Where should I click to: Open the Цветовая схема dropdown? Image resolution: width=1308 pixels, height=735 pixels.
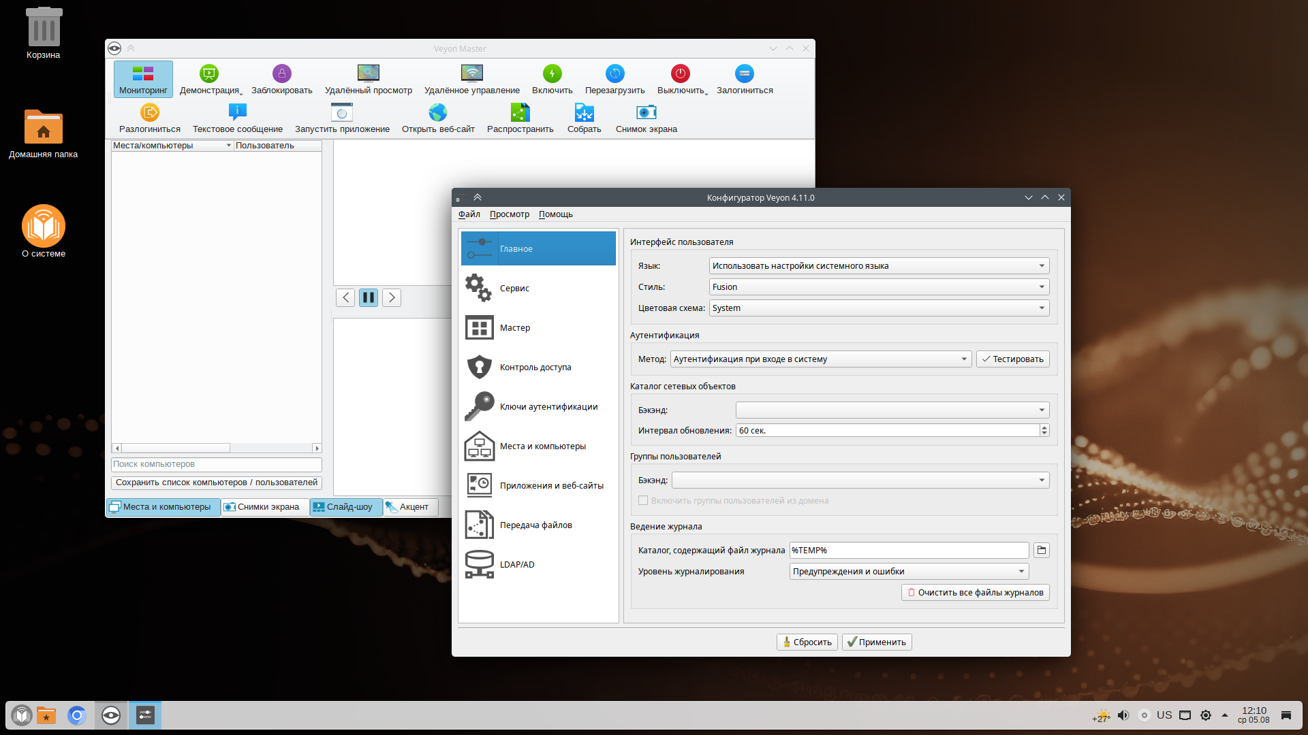[879, 308]
